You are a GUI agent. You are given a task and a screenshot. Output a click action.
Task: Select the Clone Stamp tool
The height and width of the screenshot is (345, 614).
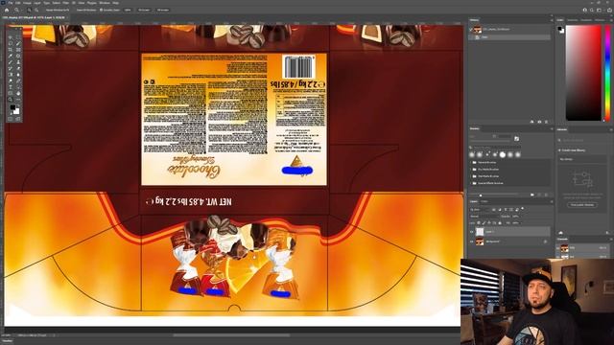click(18, 62)
